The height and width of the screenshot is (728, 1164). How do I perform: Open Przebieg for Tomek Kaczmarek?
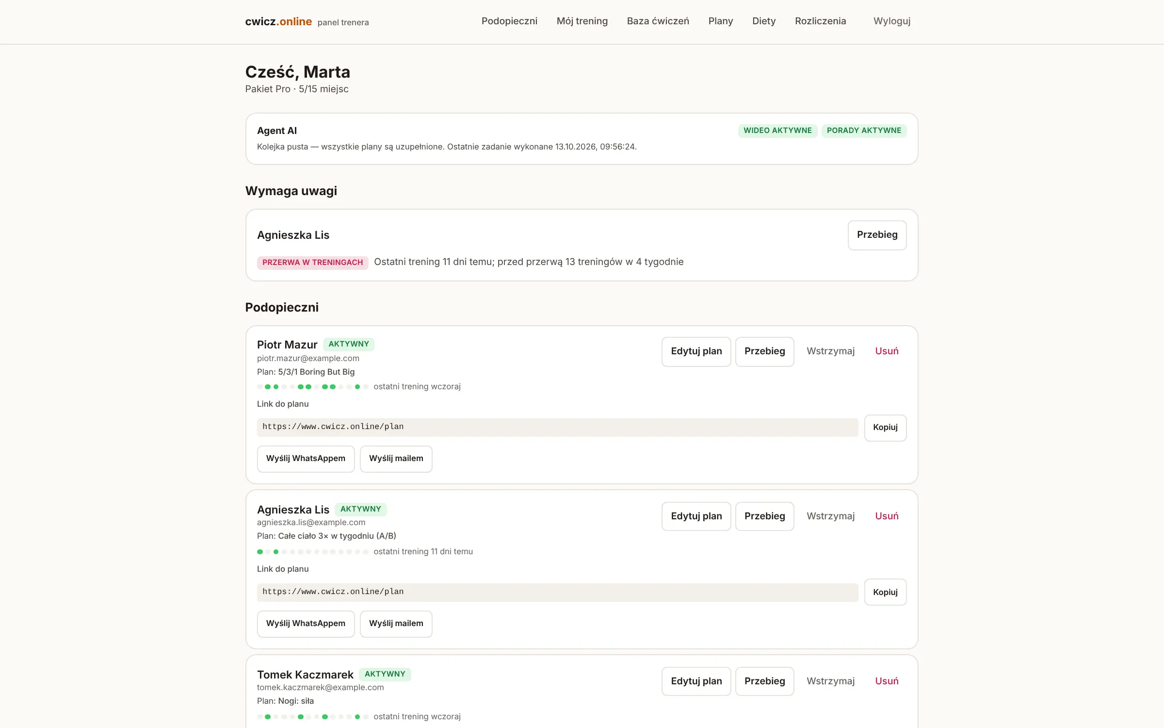click(764, 681)
